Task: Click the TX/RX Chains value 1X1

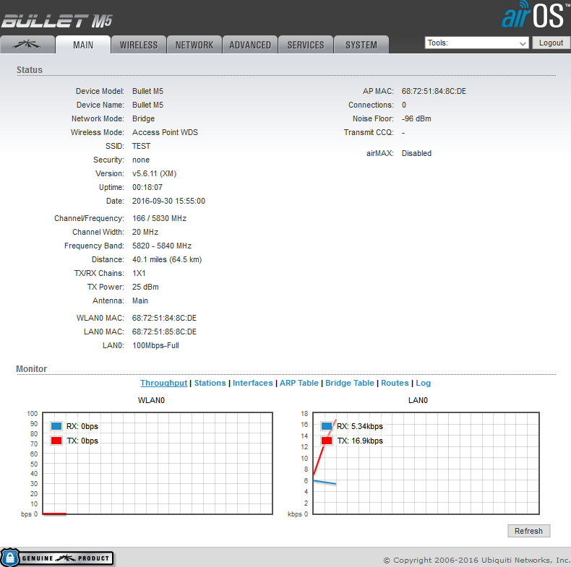Action: 139,273
